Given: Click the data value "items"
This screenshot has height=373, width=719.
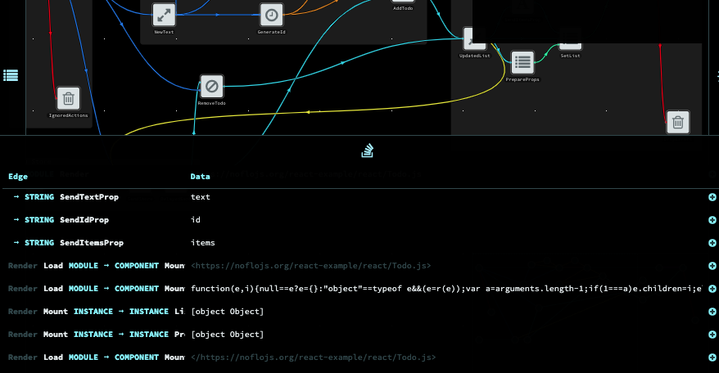Looking at the screenshot, I should [202, 243].
